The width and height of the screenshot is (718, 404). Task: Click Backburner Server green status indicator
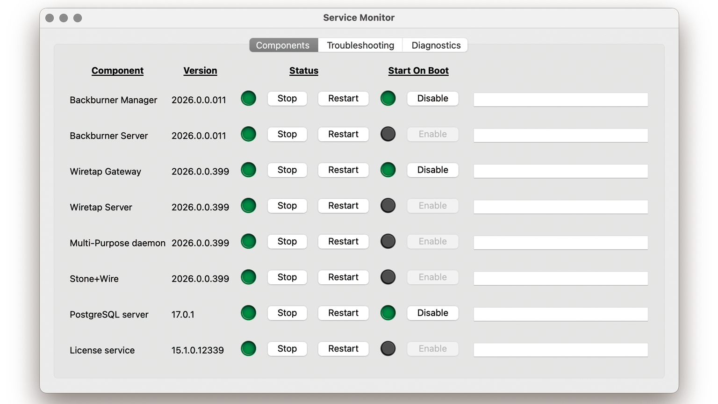[248, 134]
